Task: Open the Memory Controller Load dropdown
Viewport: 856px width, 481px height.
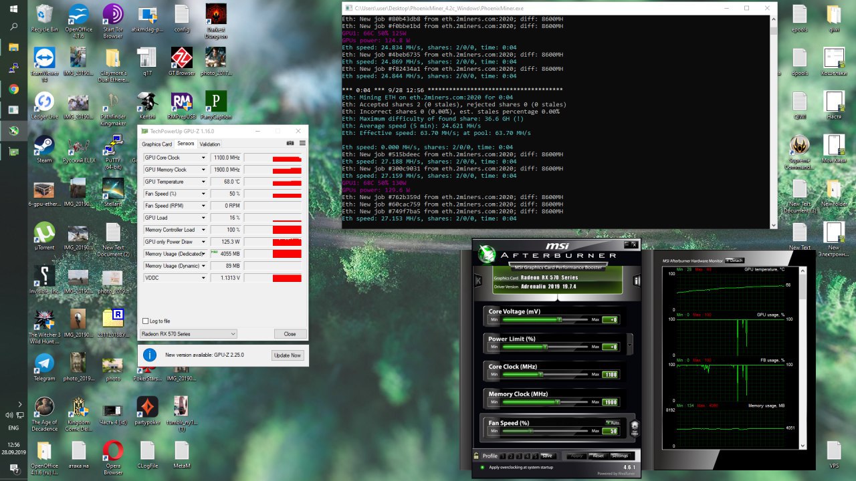Action: tap(203, 230)
